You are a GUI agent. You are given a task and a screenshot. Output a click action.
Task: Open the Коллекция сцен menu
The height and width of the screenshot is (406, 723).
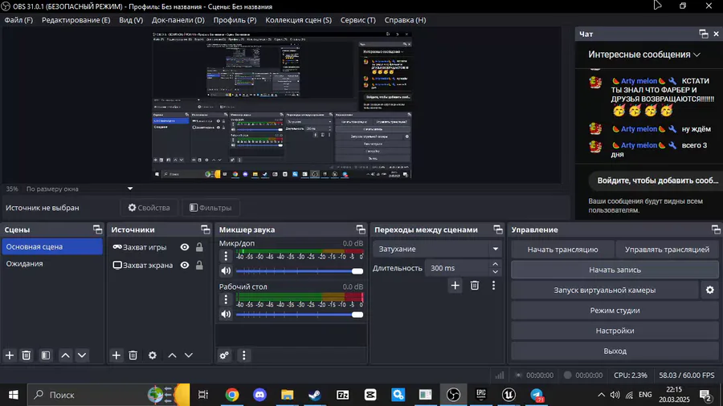tap(298, 20)
